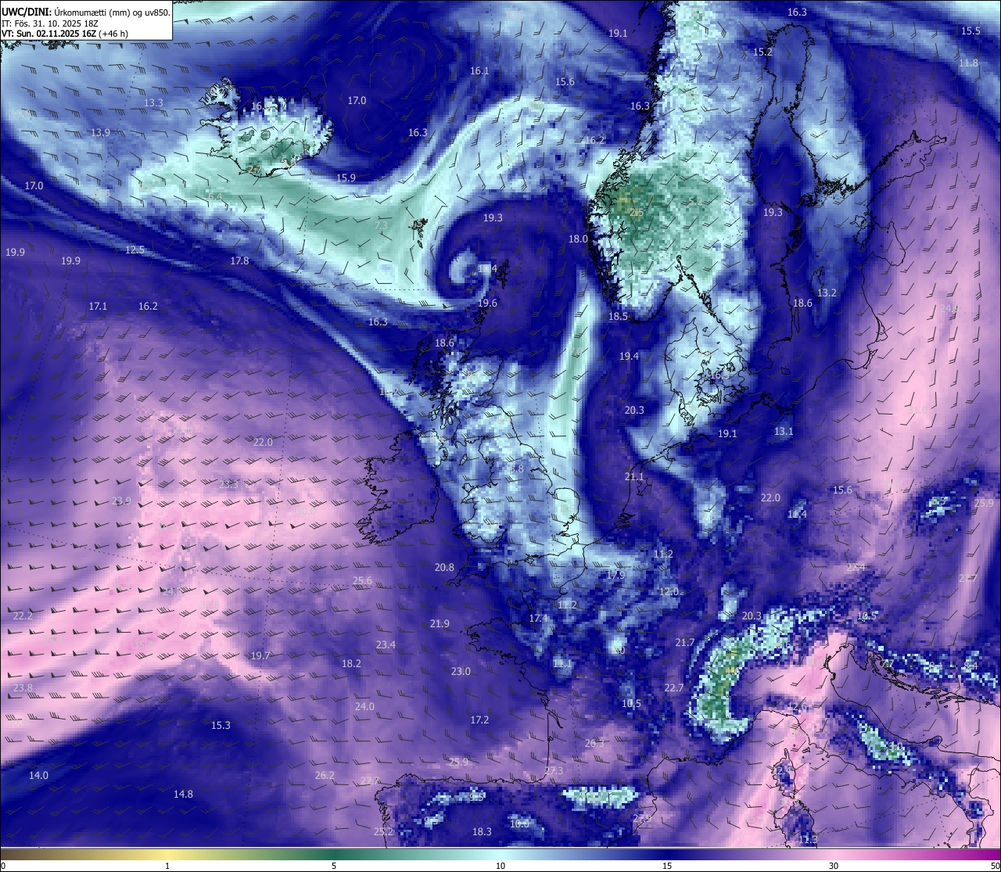Click the 13.2 value over the Baltic

point(827,292)
